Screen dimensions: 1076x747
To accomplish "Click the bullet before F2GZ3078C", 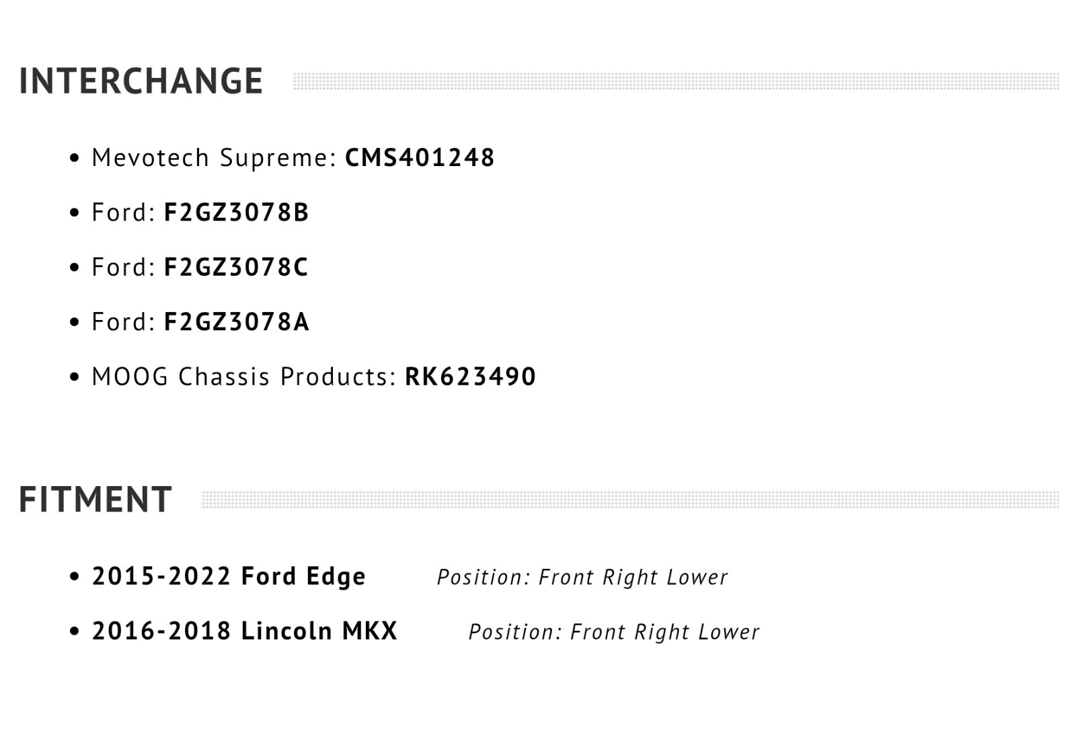I will point(75,268).
